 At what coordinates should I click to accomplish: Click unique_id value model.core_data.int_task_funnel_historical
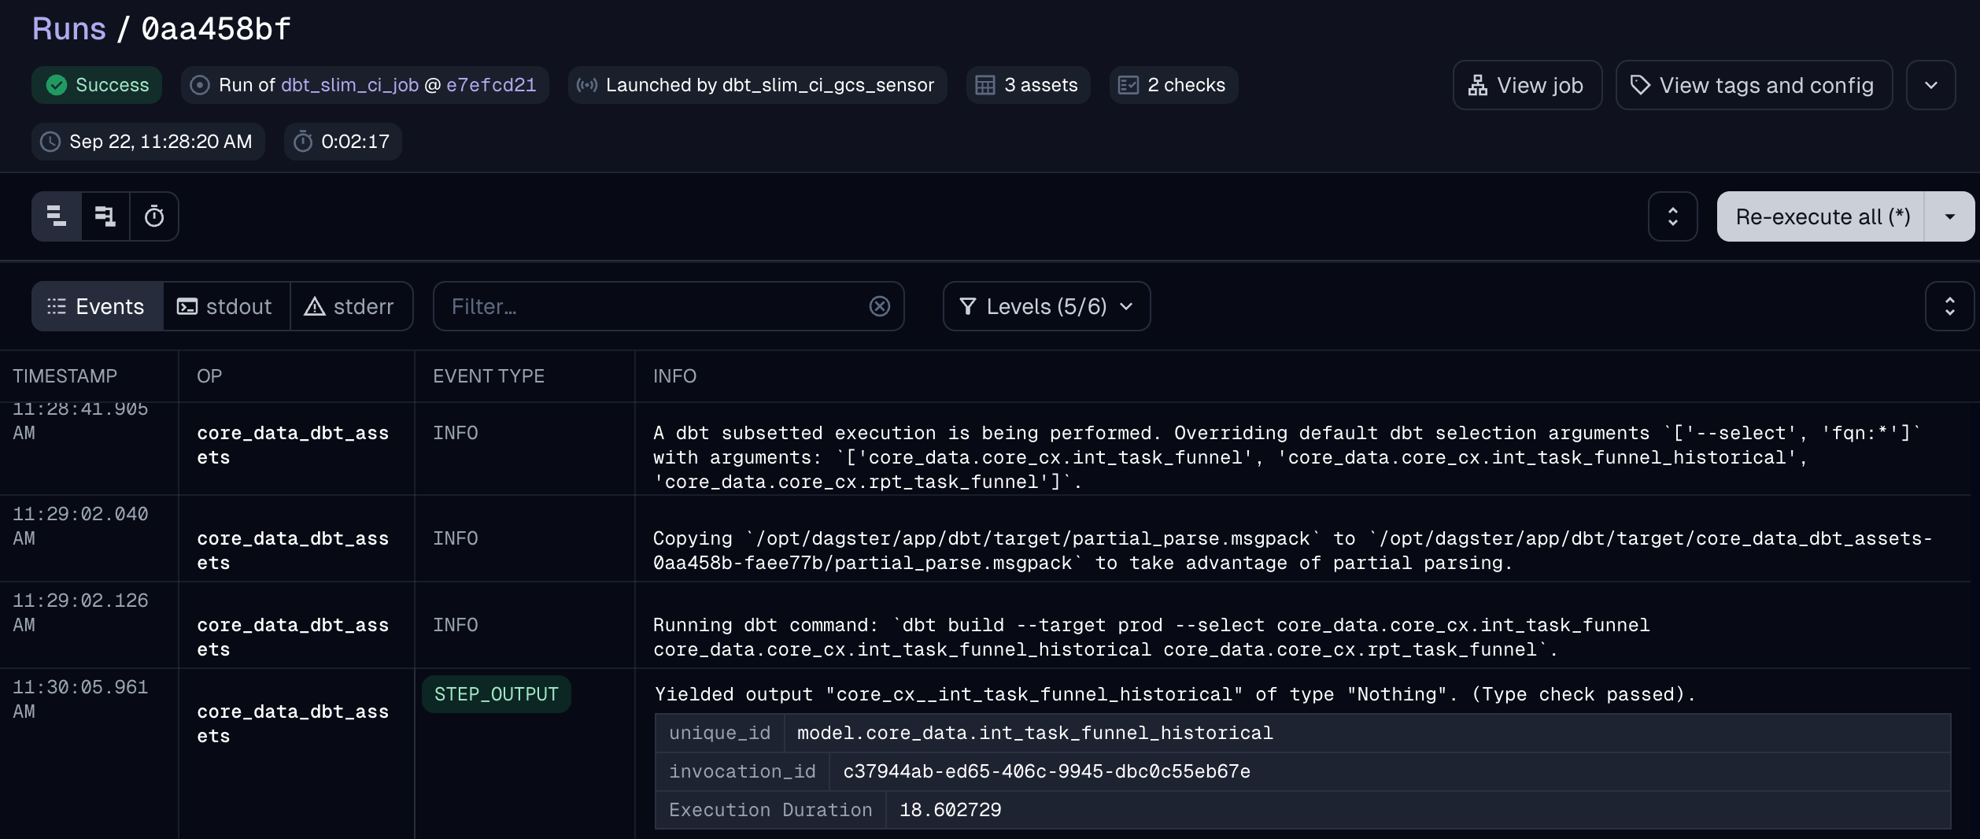pyautogui.click(x=1035, y=733)
